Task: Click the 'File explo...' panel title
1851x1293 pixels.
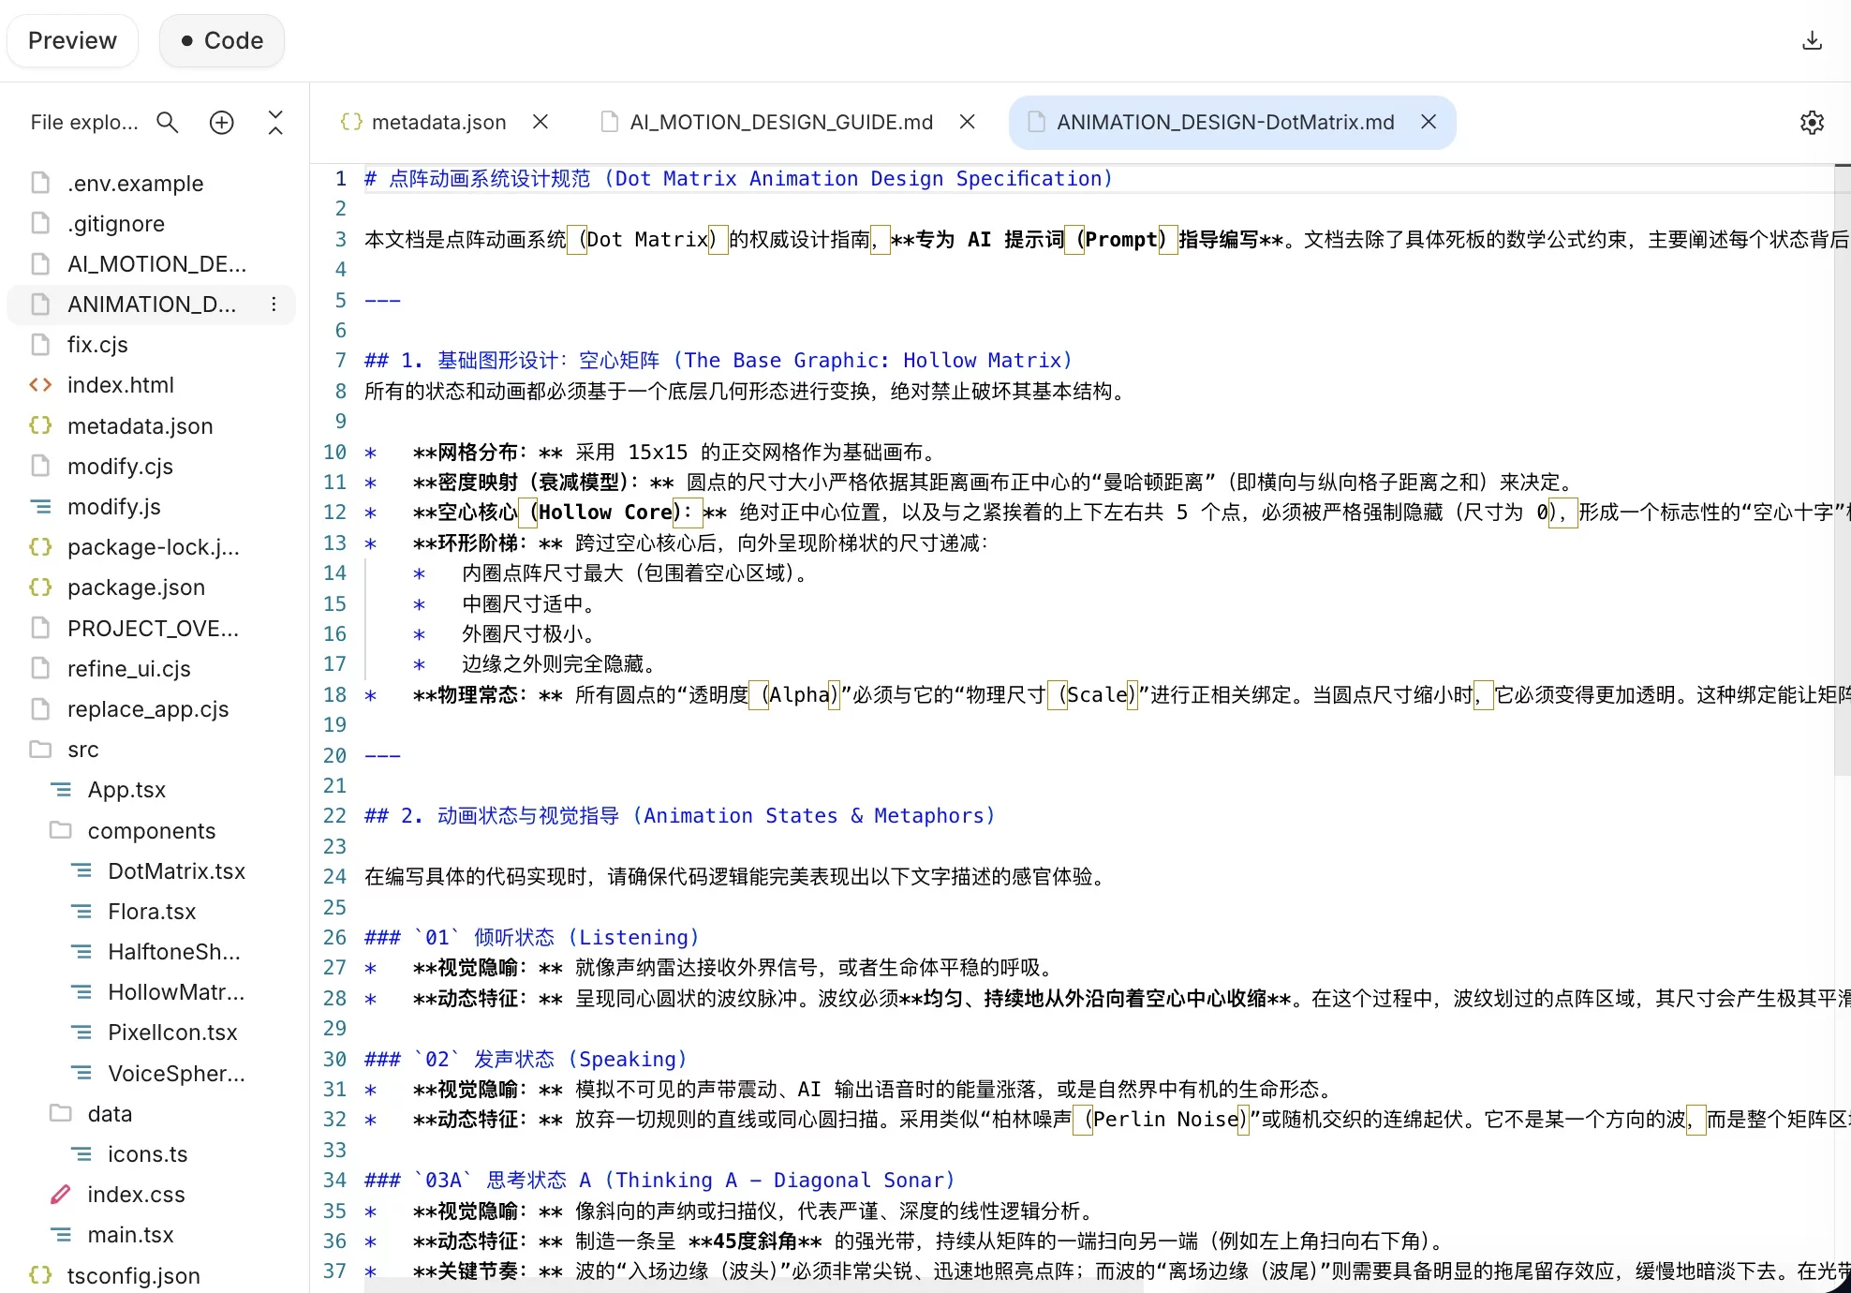Action: (x=84, y=122)
